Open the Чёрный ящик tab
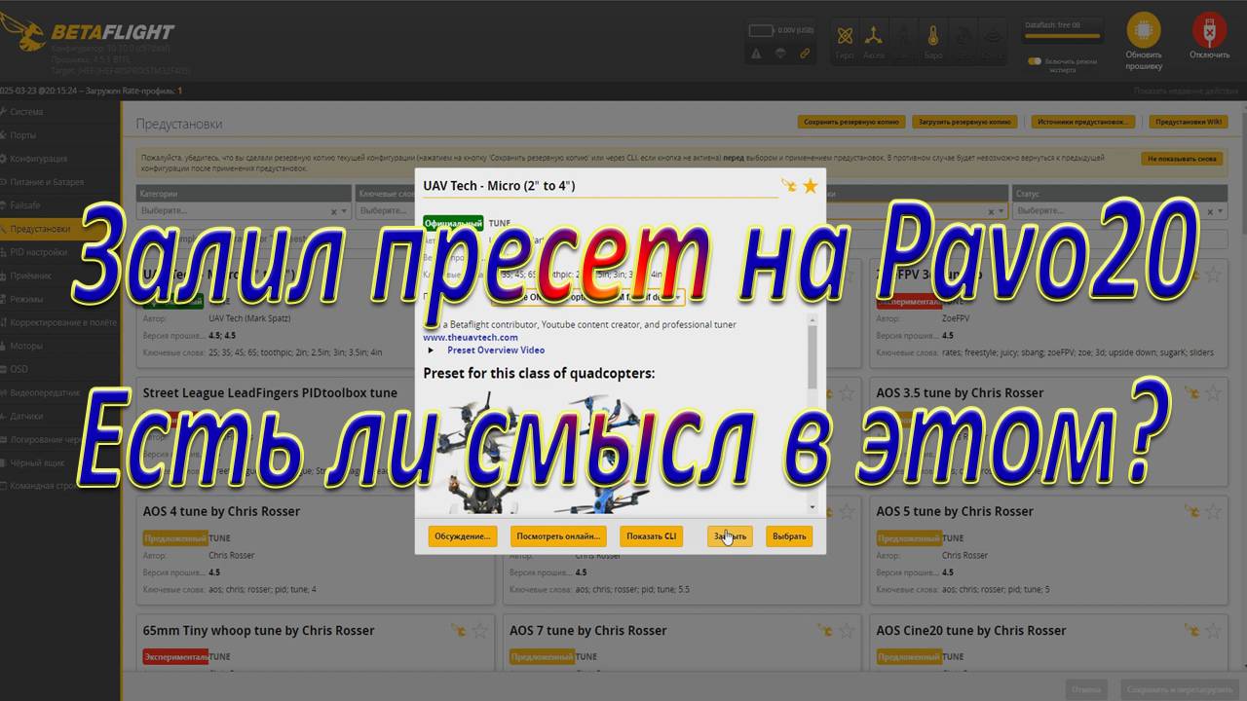 coord(59,462)
